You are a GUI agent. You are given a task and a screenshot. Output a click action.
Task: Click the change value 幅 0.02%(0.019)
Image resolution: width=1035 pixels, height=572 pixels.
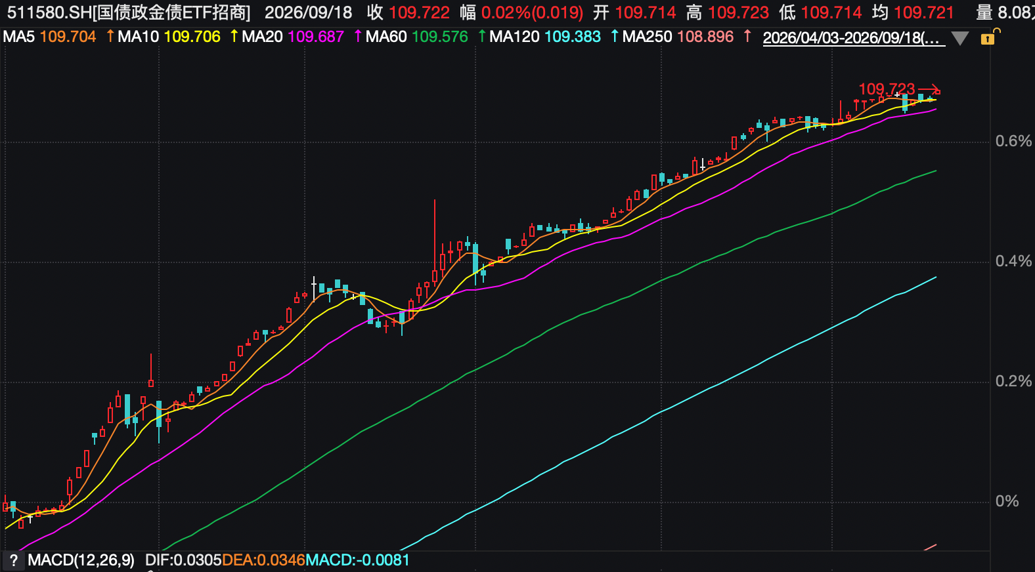coord(521,12)
